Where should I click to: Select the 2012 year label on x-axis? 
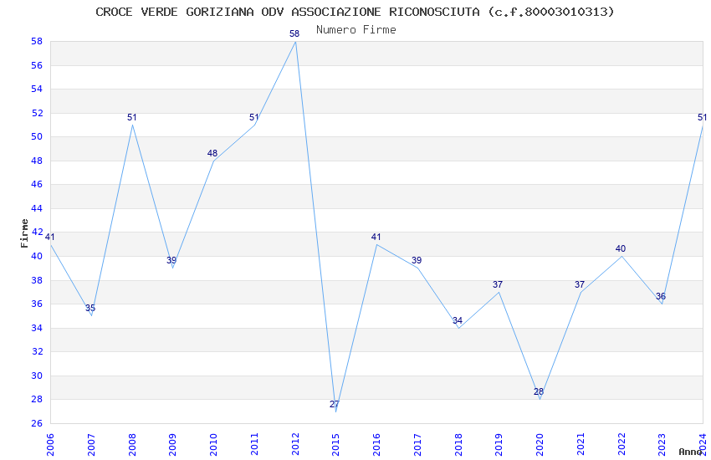[295, 444]
